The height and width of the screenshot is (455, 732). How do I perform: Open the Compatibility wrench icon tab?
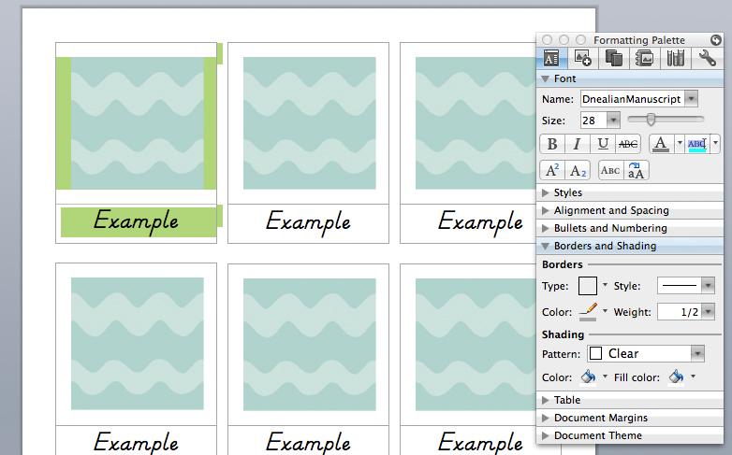click(708, 58)
